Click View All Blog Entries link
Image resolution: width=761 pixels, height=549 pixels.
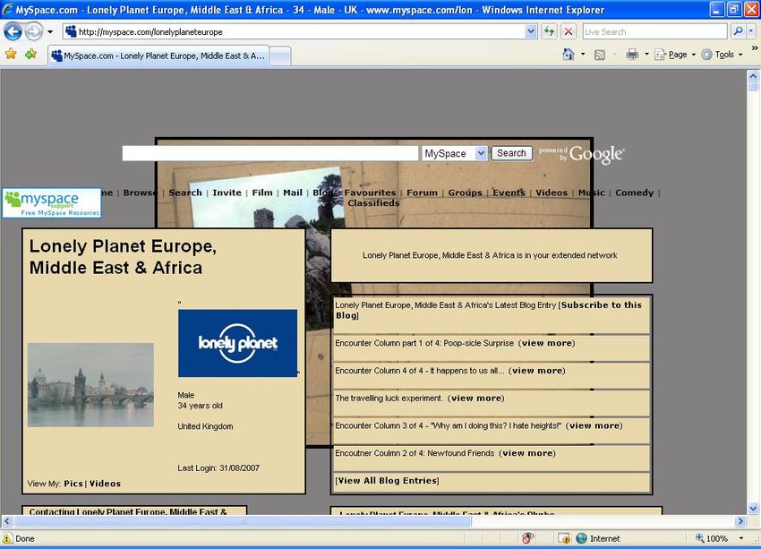pos(388,481)
